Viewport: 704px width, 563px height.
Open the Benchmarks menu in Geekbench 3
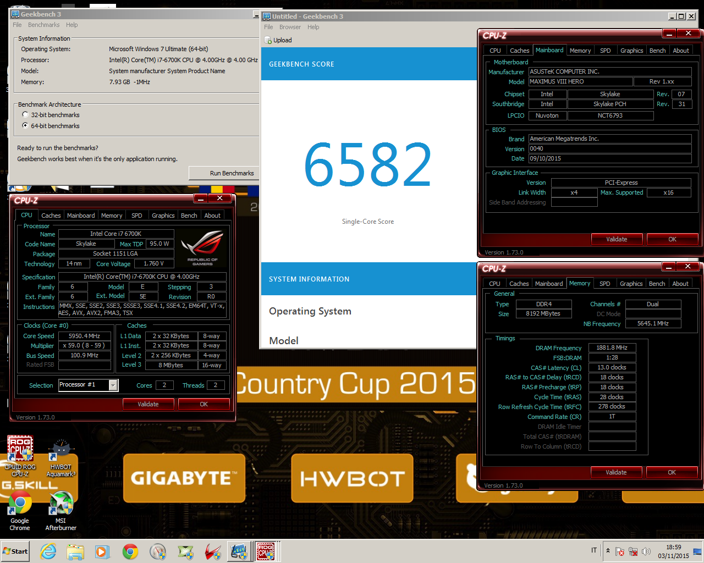[43, 25]
